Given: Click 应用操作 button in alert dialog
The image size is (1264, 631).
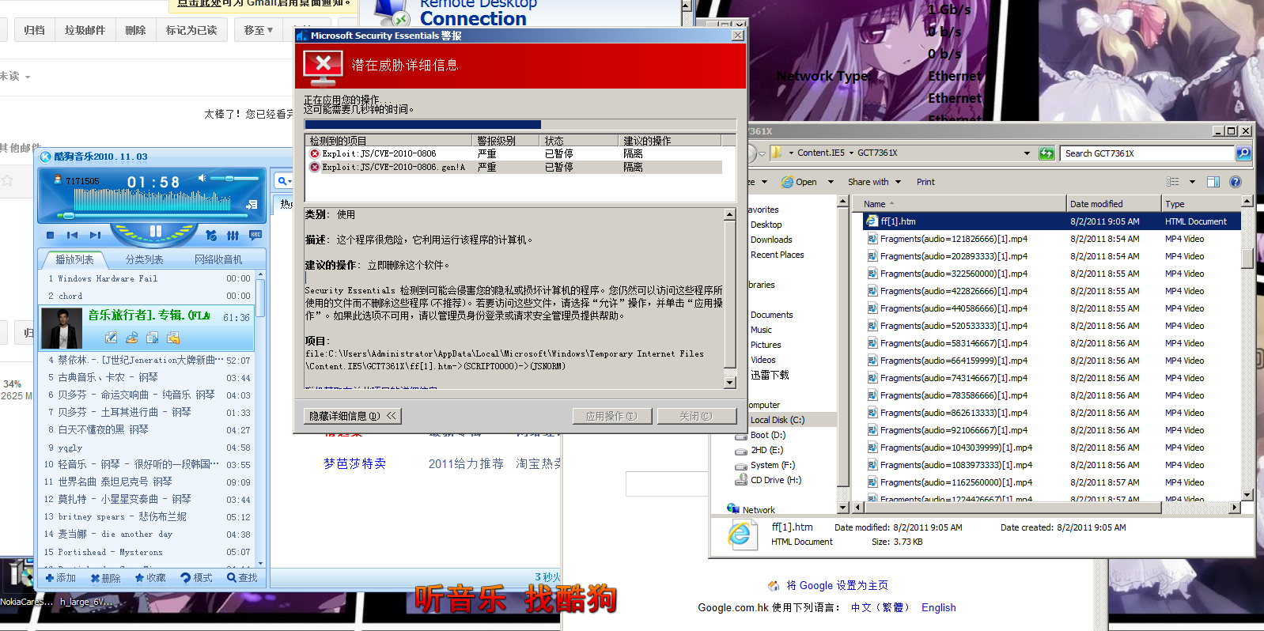Looking at the screenshot, I should (x=612, y=416).
